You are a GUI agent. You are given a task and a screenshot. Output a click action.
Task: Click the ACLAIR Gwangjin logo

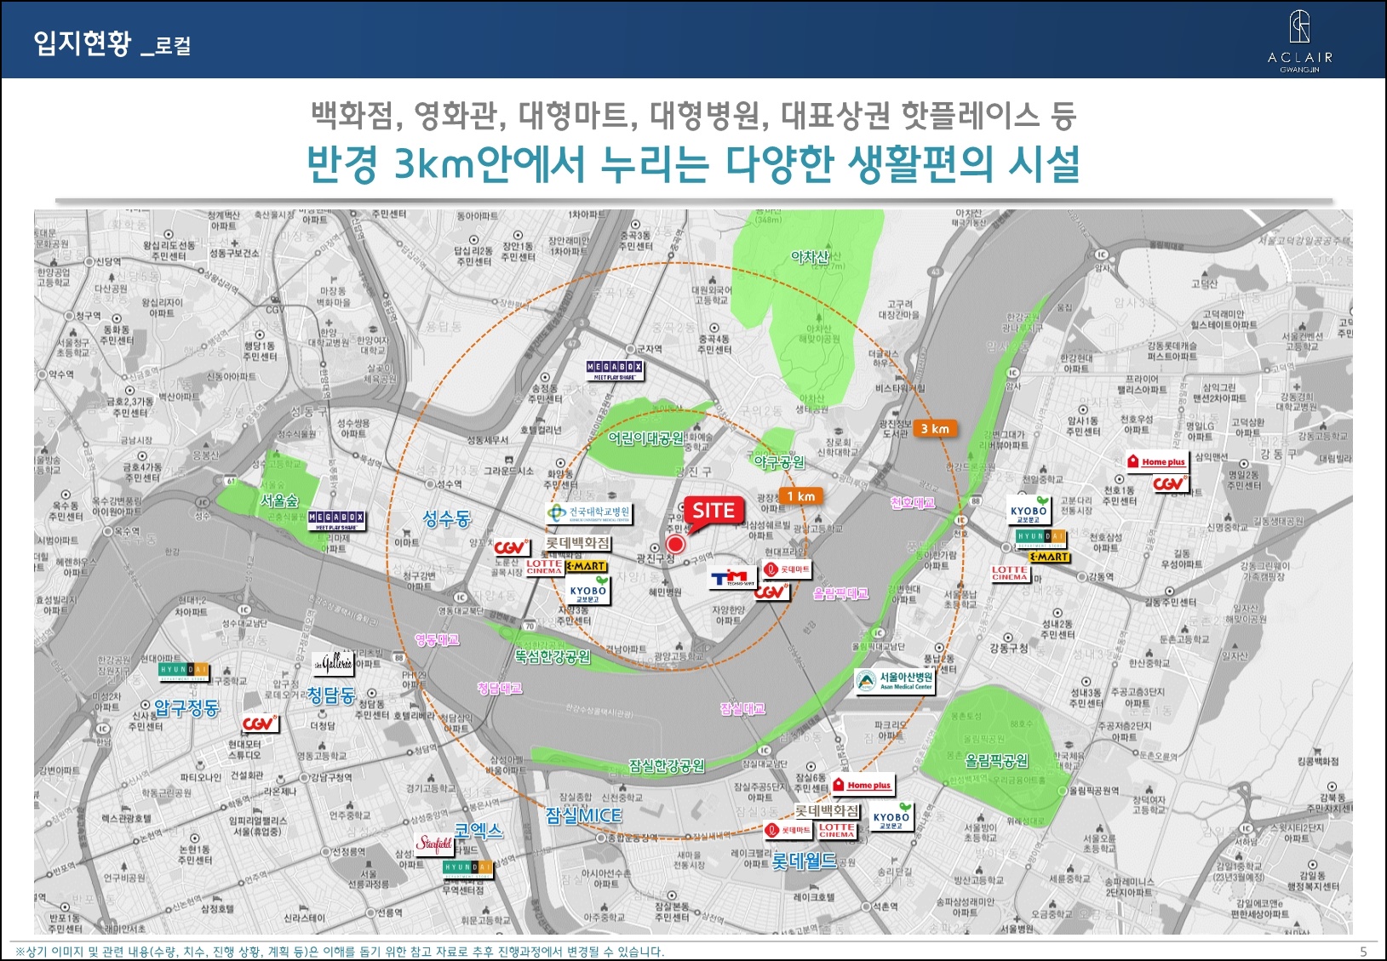1299,41
